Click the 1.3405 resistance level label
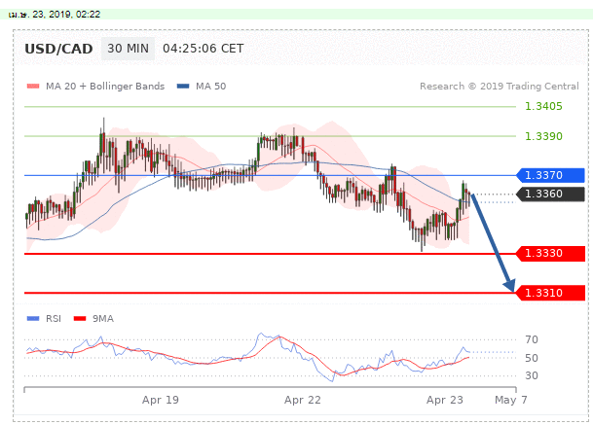593x425 pixels. pyautogui.click(x=543, y=106)
